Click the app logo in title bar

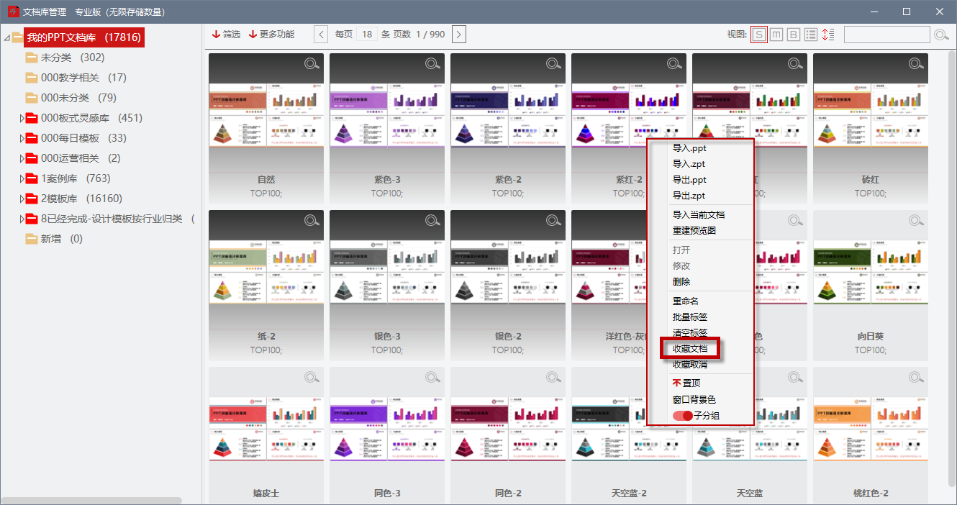click(x=12, y=12)
